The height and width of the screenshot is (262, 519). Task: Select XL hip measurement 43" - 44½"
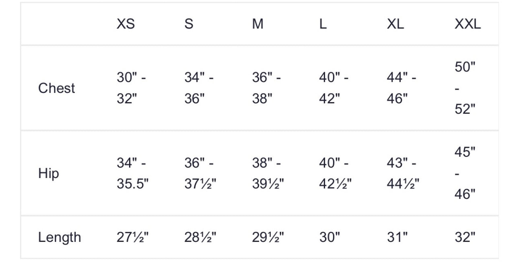tap(403, 174)
